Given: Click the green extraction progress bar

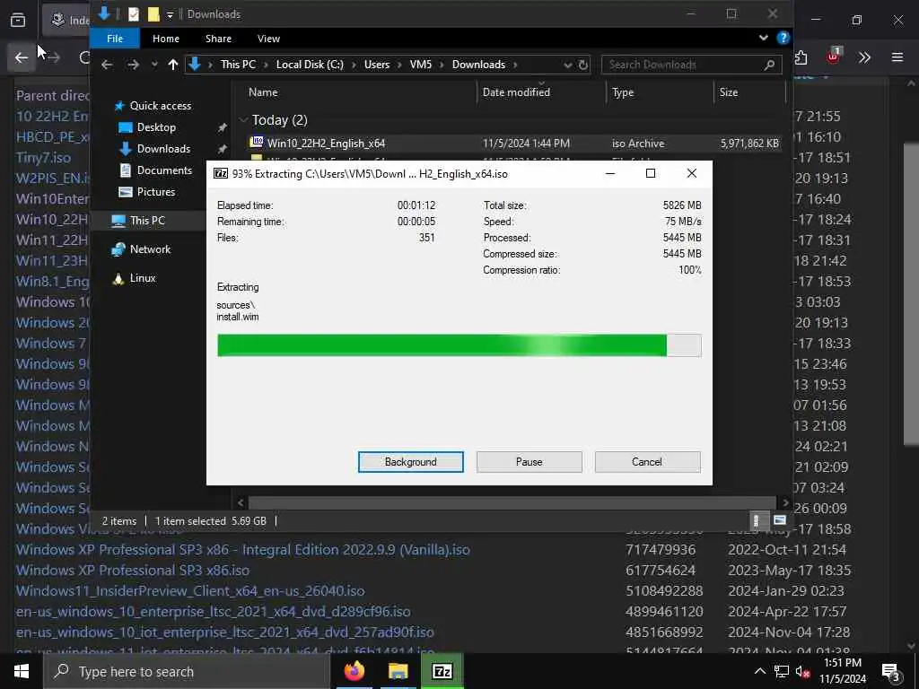Looking at the screenshot, I should (x=459, y=345).
